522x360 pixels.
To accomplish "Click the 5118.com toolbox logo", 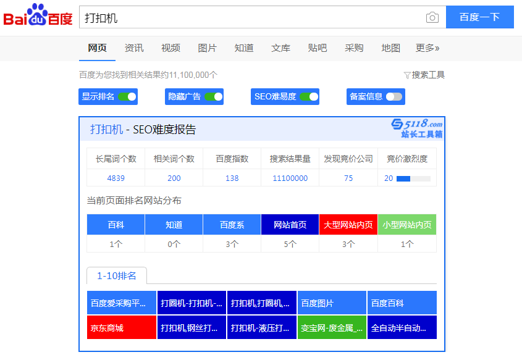I will [417, 128].
